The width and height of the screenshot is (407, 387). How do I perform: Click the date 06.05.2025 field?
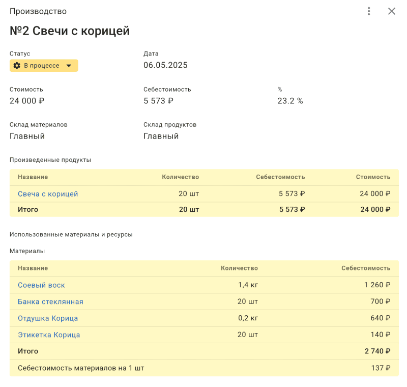tap(165, 65)
